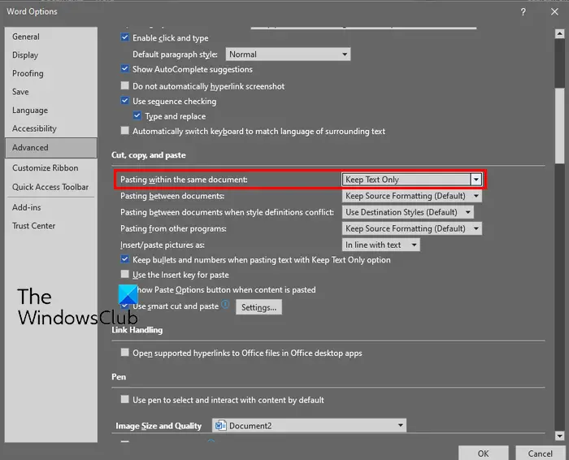
Task: Toggle Enable click and type checkbox
Action: coord(125,37)
